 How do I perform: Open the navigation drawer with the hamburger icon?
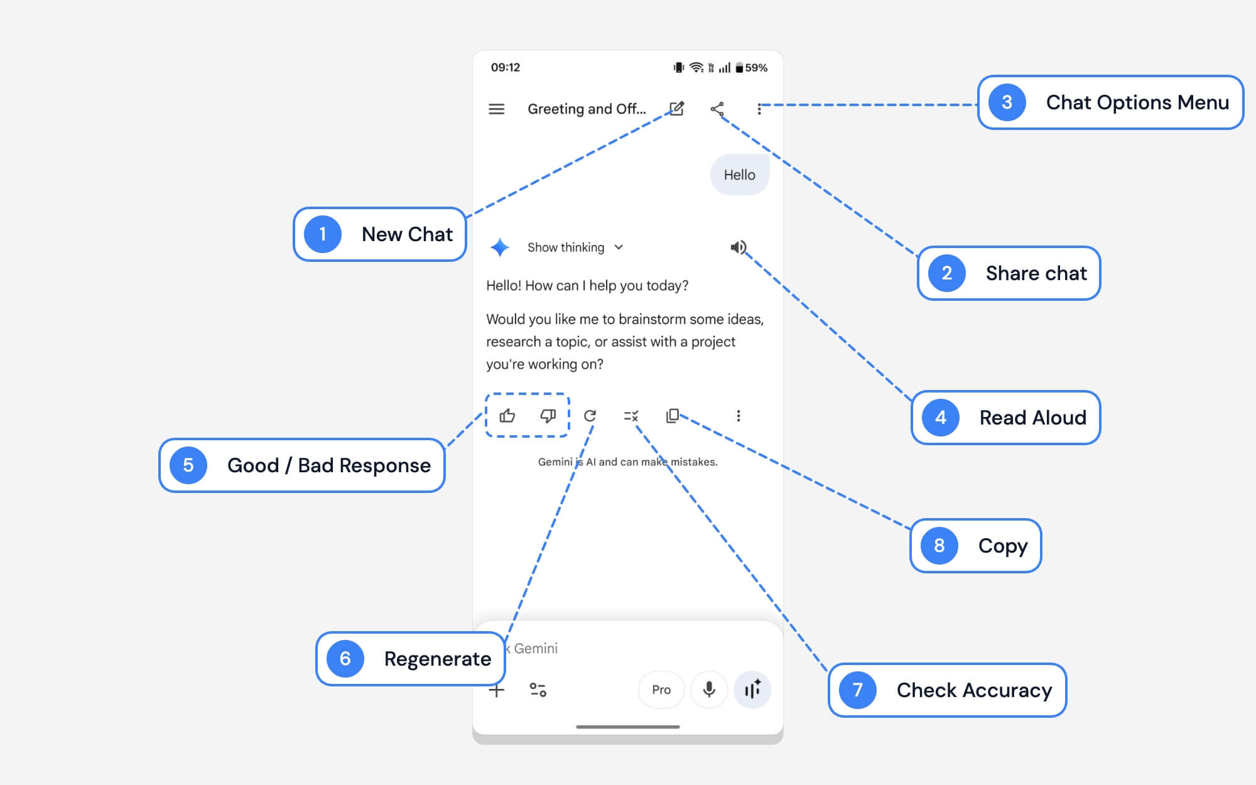496,109
